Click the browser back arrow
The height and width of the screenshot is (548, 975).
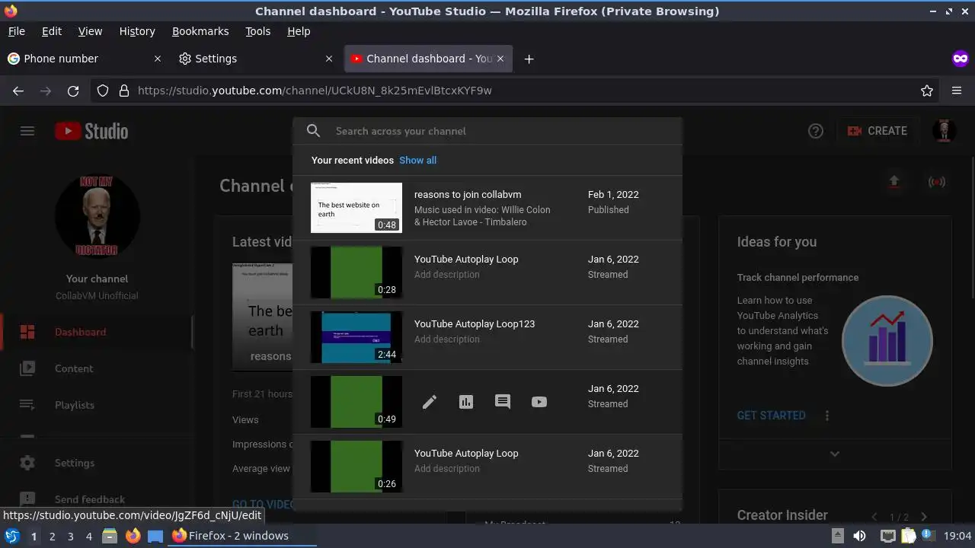[18, 91]
